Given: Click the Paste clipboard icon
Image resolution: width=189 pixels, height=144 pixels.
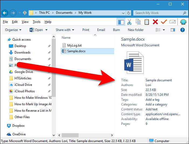Looking at the screenshot, I should pos(147,22).
